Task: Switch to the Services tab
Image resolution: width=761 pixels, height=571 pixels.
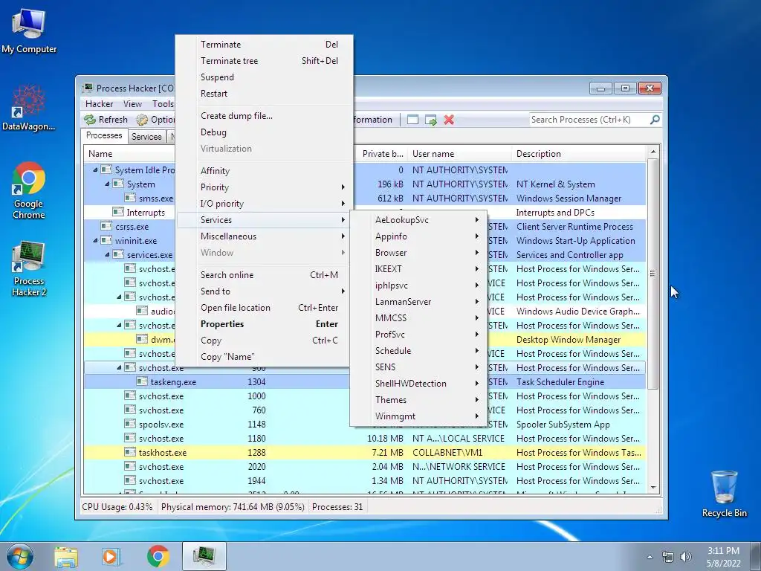Action: point(146,137)
